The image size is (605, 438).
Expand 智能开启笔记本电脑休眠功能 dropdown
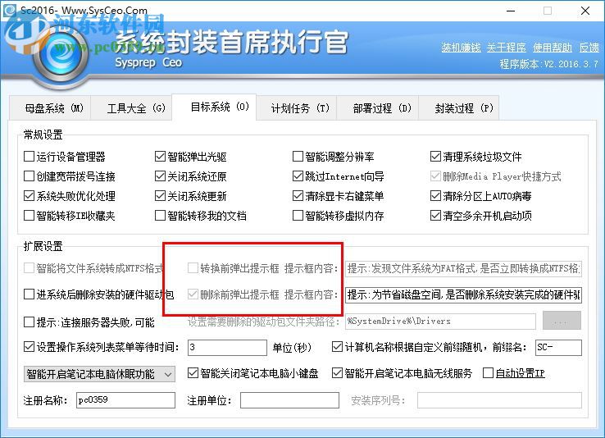pyautogui.click(x=99, y=374)
